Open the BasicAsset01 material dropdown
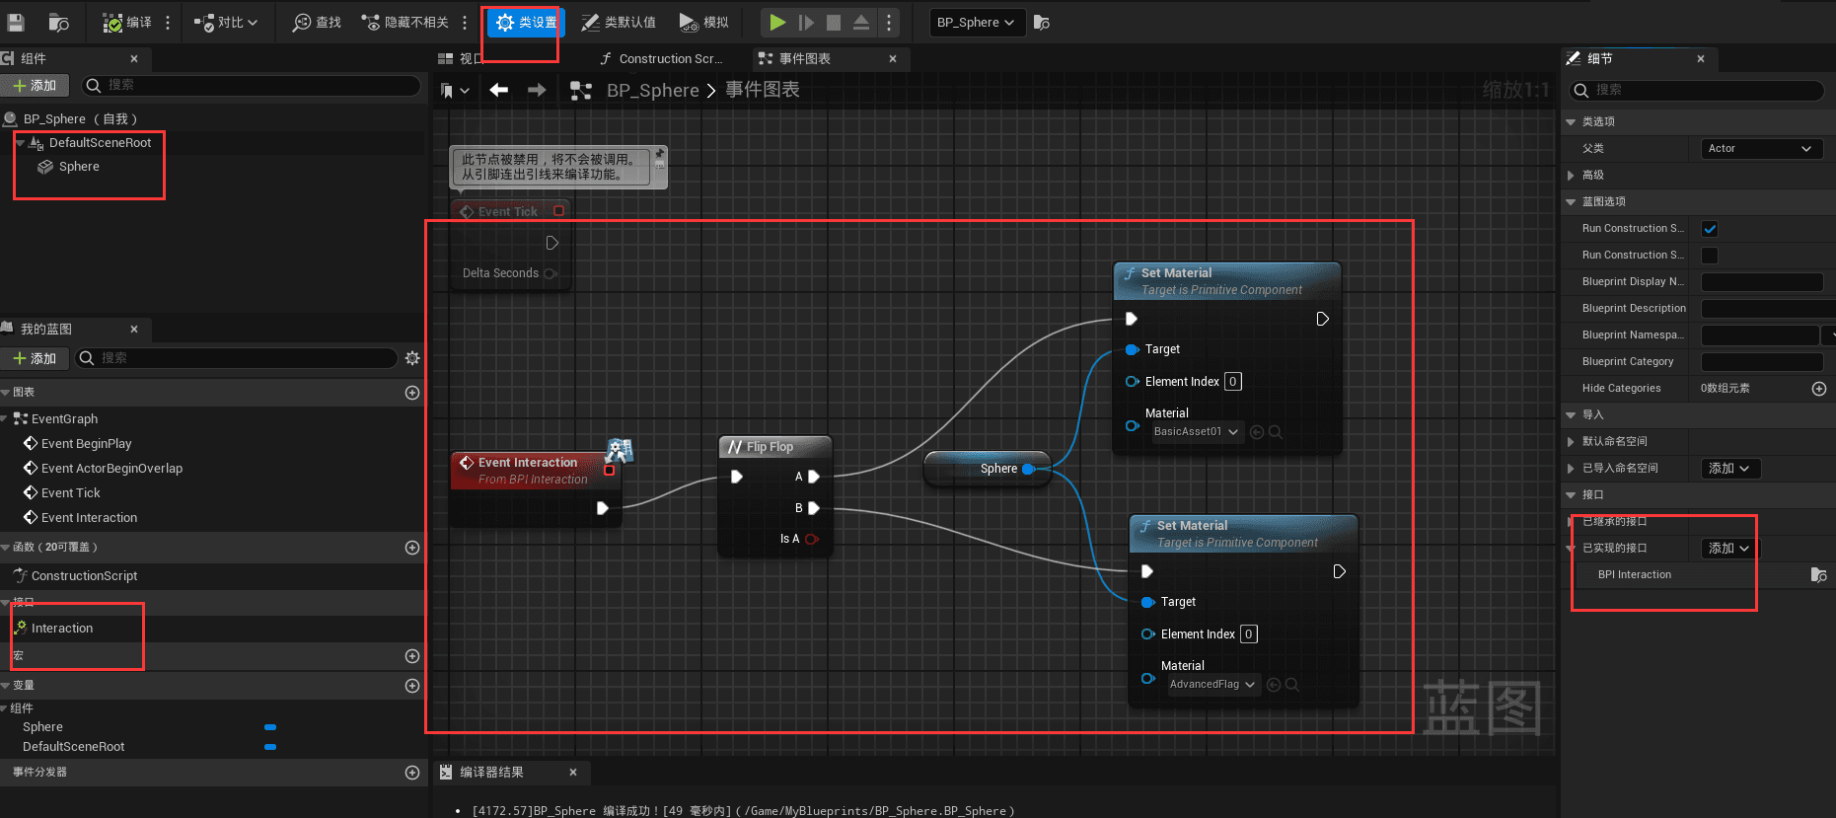Image resolution: width=1836 pixels, height=818 pixels. pyautogui.click(x=1196, y=432)
